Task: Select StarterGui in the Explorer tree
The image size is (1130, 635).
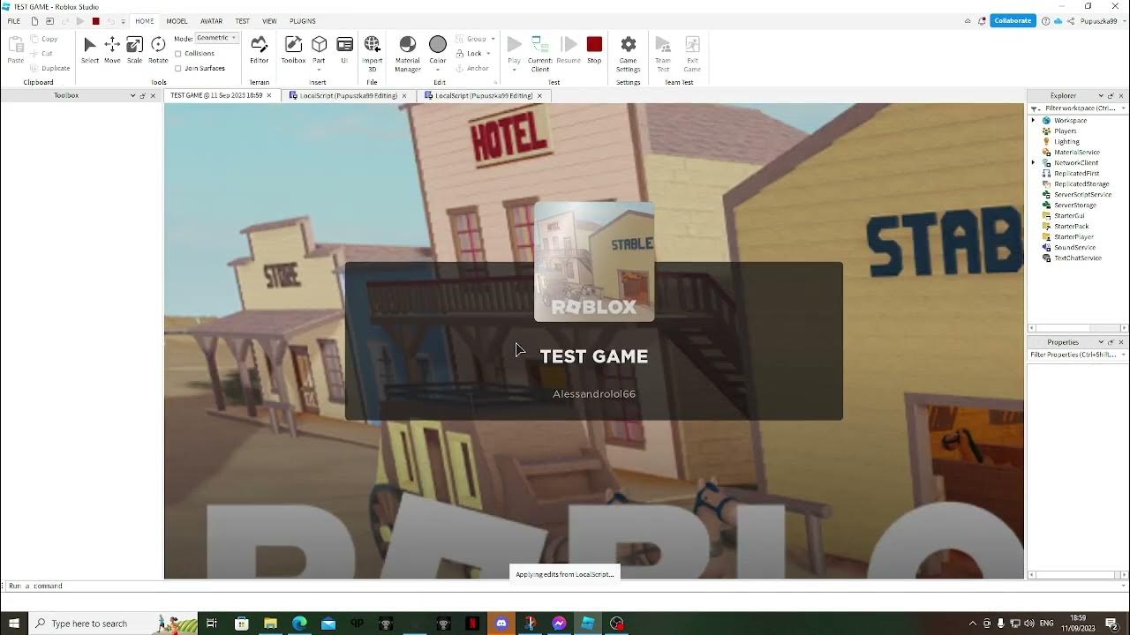Action: pos(1069,216)
